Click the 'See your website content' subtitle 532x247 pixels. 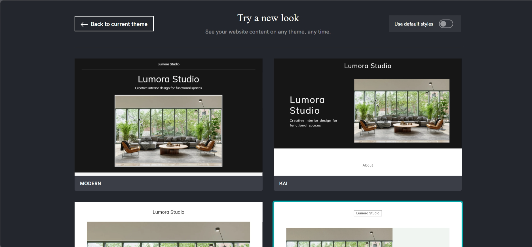(x=268, y=32)
